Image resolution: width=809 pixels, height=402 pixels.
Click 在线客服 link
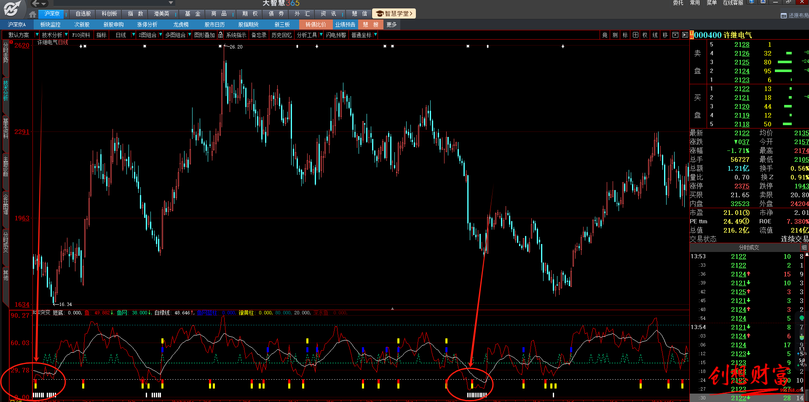pos(733,3)
